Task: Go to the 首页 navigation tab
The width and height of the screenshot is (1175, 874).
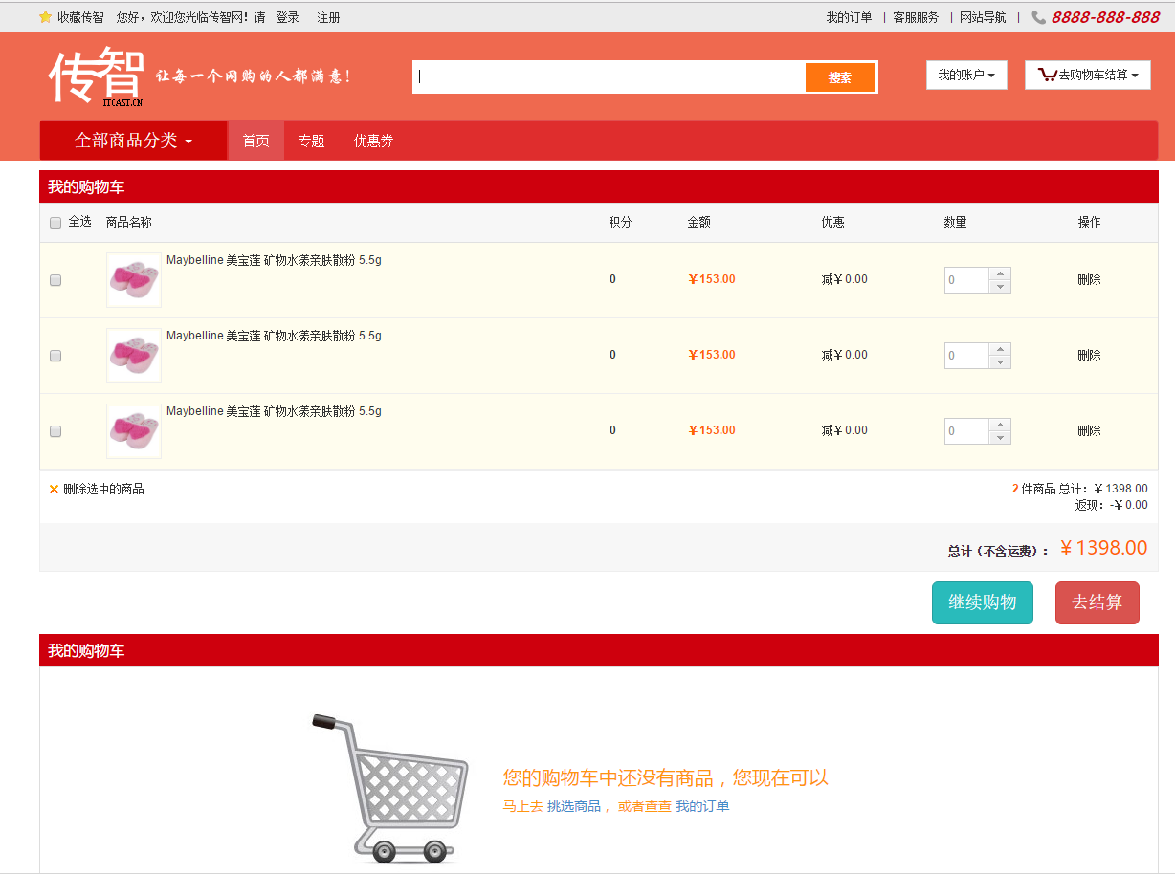Action: tap(256, 141)
